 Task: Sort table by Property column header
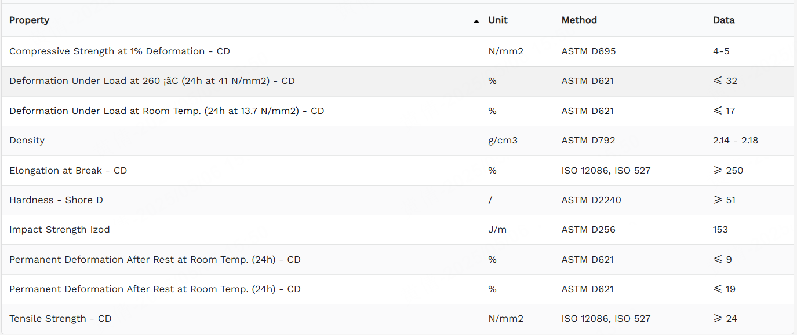pos(29,20)
